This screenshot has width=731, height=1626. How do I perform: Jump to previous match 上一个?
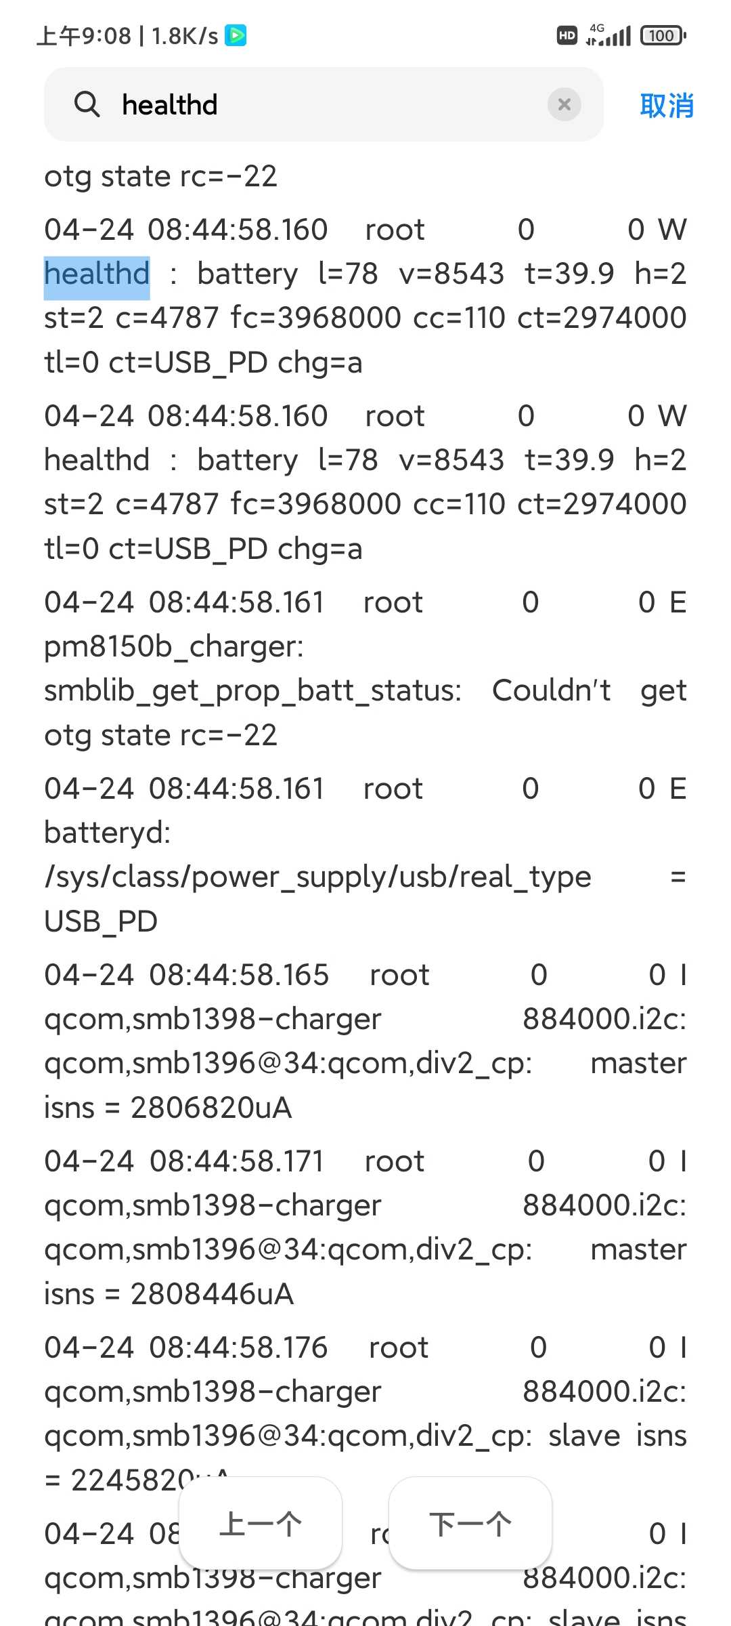[x=261, y=1524]
